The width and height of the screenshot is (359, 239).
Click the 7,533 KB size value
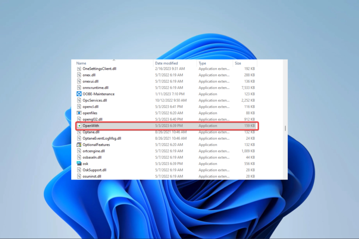(x=248, y=87)
